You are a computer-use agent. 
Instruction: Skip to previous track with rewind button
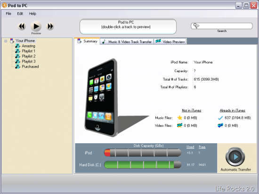click(x=22, y=26)
